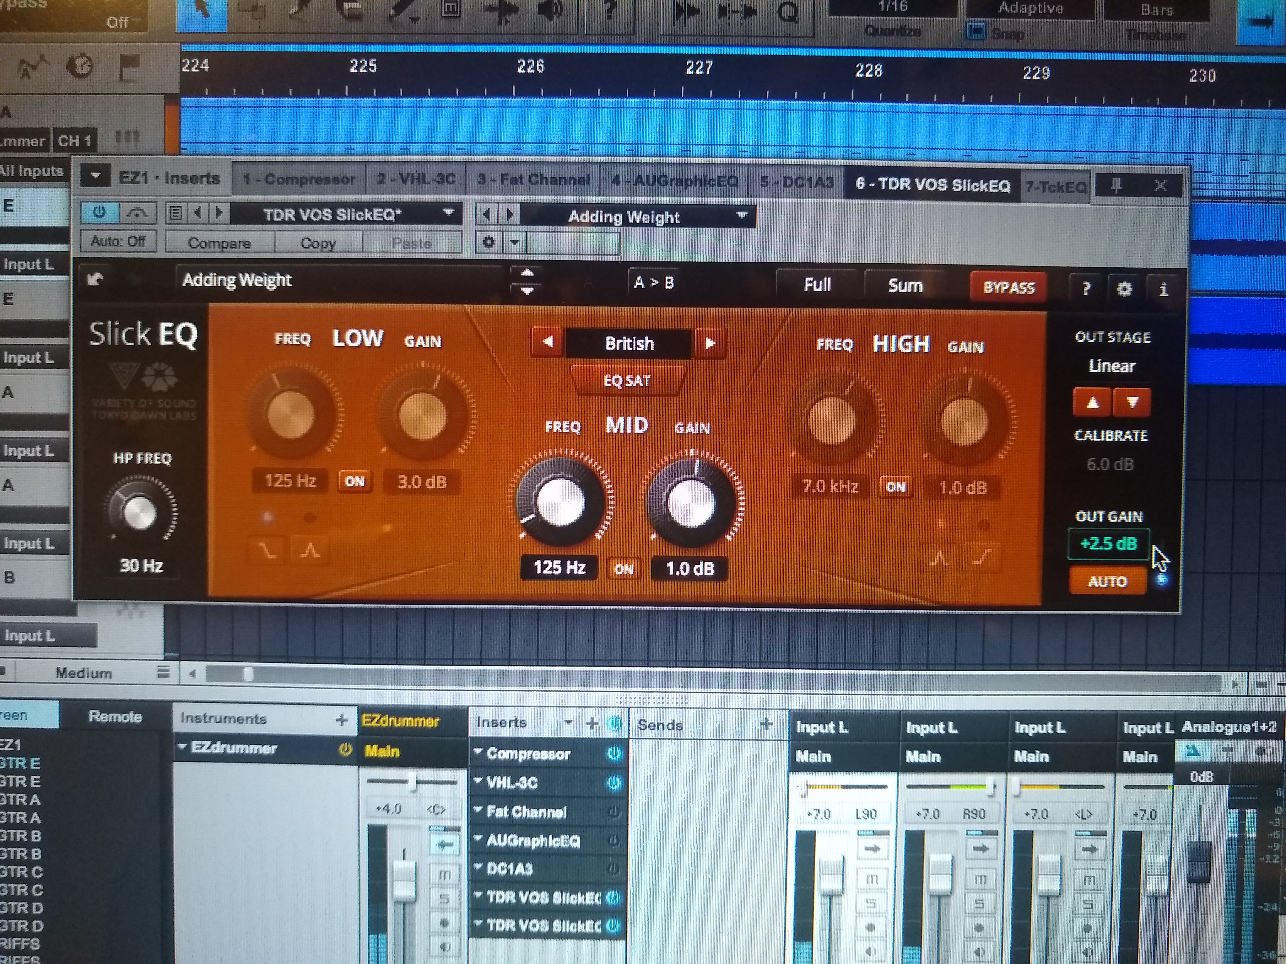This screenshot has height=964, width=1286.
Task: Click next arrow beside Adding Weight dropdown
Action: coord(510,216)
